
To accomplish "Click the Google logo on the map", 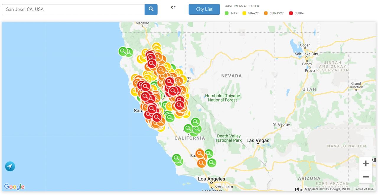I will pyautogui.click(x=14, y=187).
